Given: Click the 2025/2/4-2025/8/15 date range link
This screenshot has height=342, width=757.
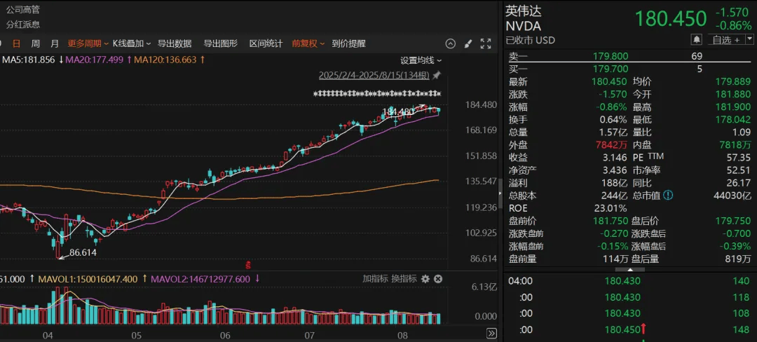Looking at the screenshot, I should (374, 75).
